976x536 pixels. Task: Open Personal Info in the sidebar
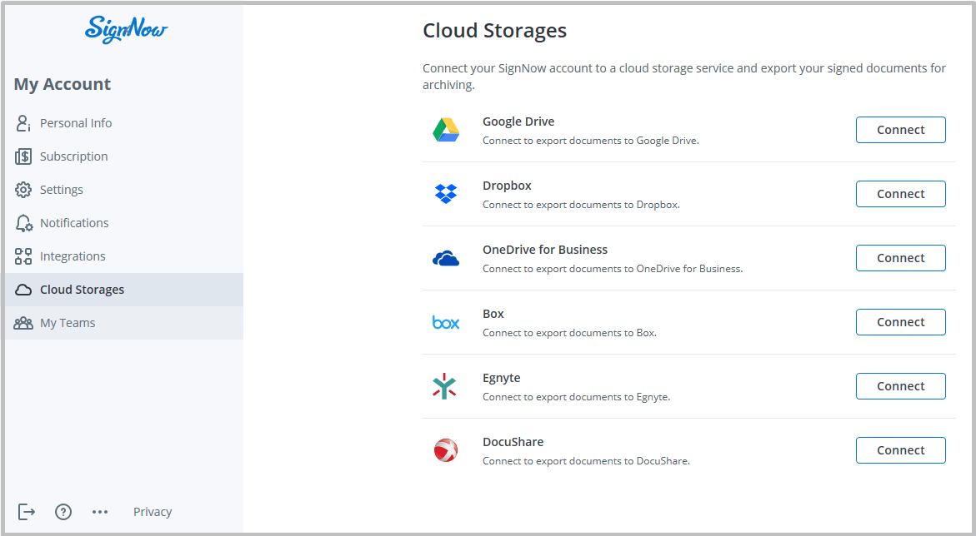tap(123, 123)
